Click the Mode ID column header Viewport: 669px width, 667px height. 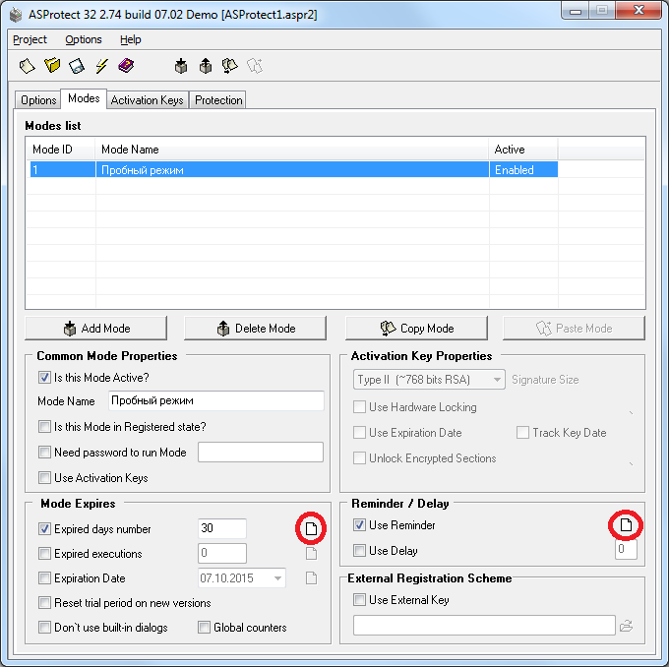click(x=60, y=150)
